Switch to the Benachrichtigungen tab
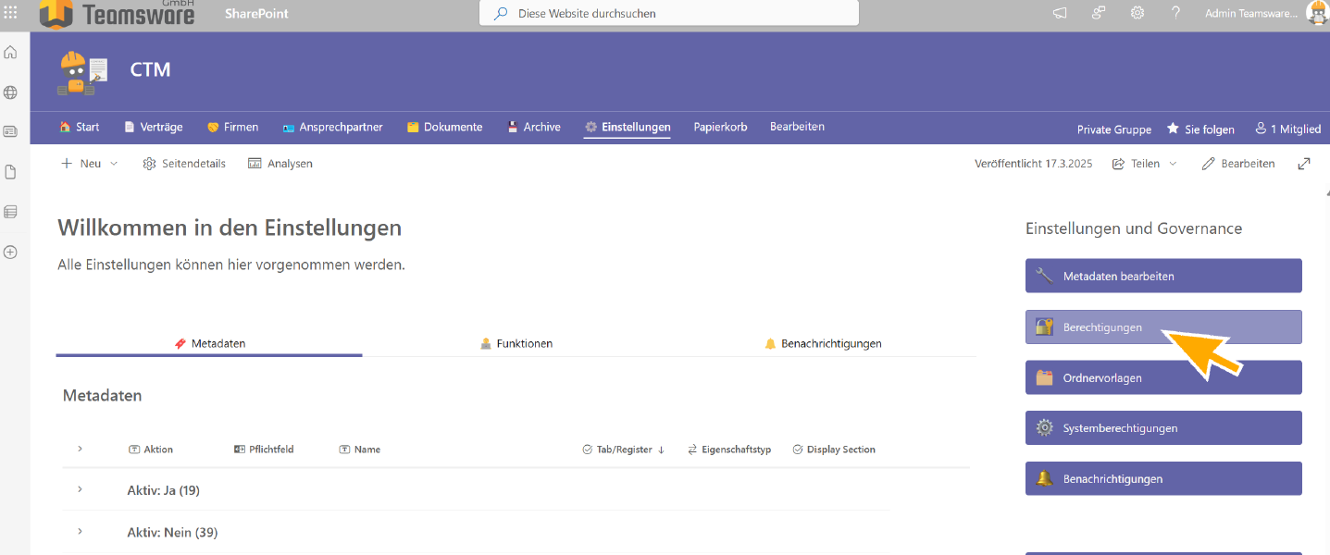The height and width of the screenshot is (555, 1330). [823, 343]
